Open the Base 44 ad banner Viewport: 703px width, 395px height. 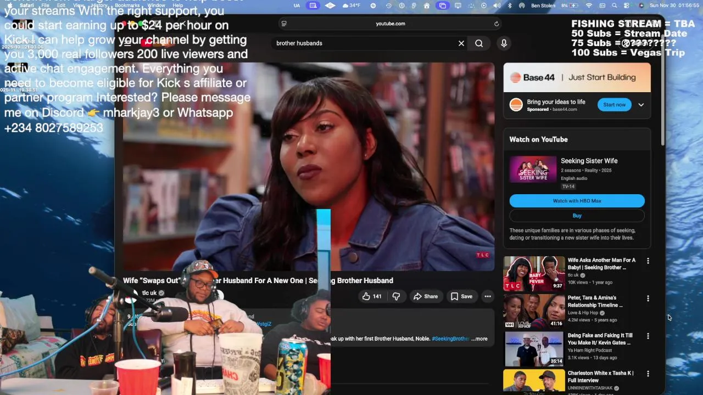pos(577,77)
